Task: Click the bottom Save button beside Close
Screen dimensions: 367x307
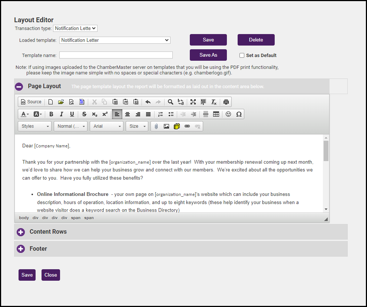Action: [27, 275]
